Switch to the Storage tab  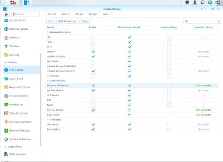coord(79,14)
